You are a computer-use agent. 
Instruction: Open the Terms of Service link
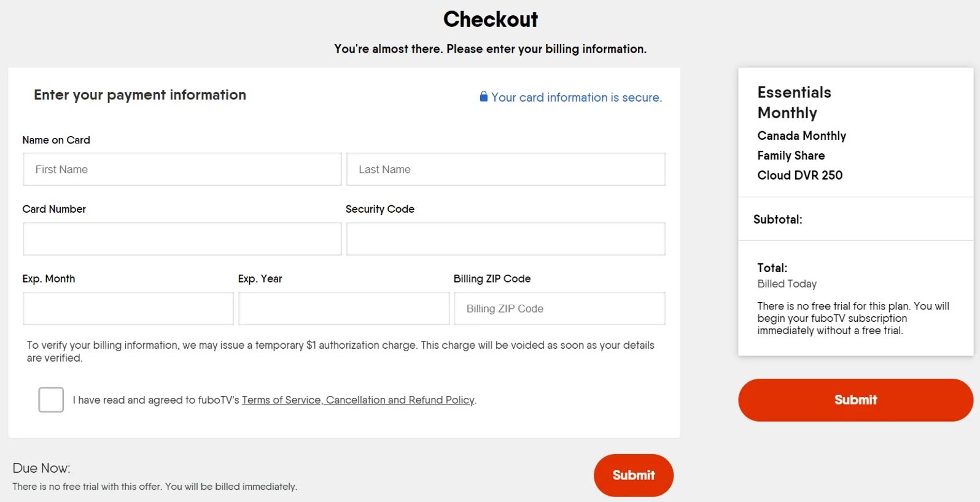pyautogui.click(x=281, y=400)
